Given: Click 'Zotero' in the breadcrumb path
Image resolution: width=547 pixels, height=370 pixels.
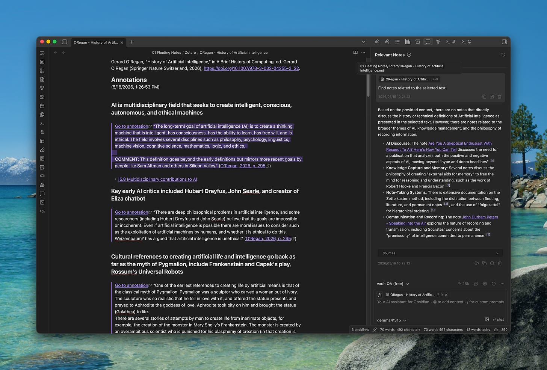Looking at the screenshot, I should tap(190, 53).
